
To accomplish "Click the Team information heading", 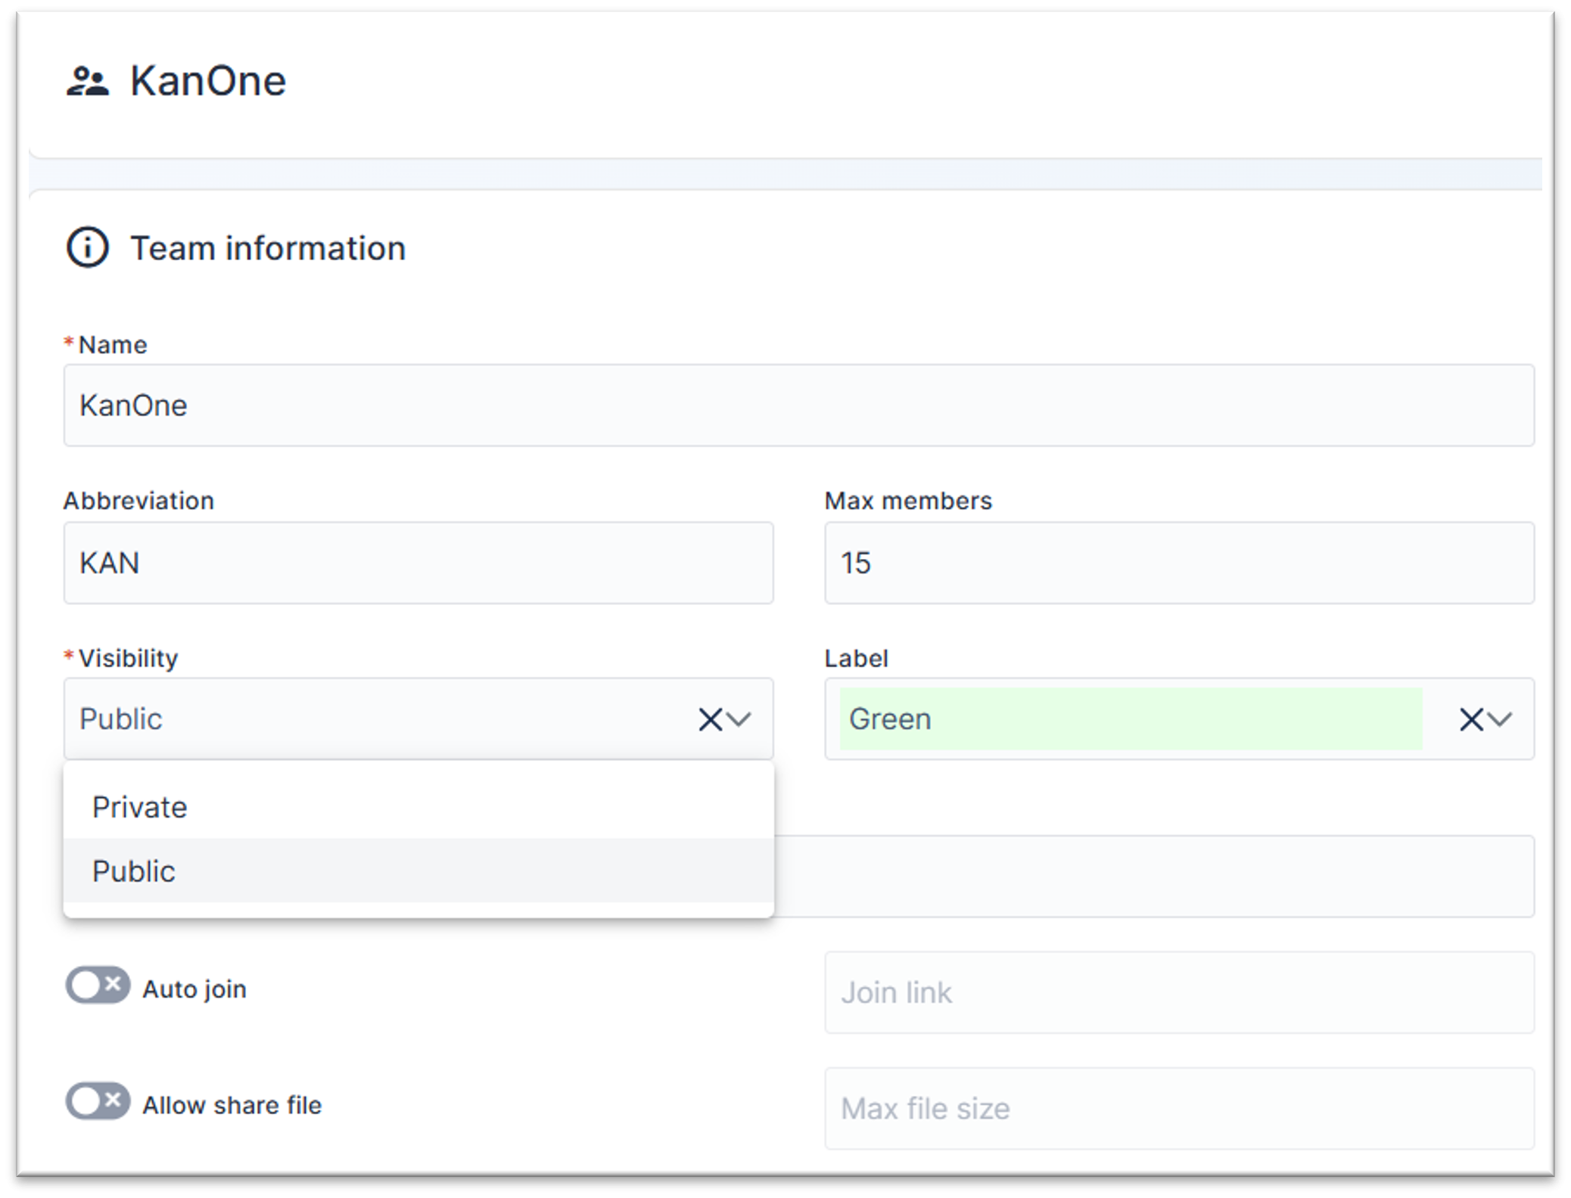I will [x=268, y=248].
